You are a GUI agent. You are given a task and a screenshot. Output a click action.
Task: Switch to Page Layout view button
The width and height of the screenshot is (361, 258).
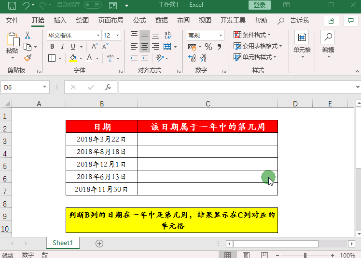[x=246, y=255]
